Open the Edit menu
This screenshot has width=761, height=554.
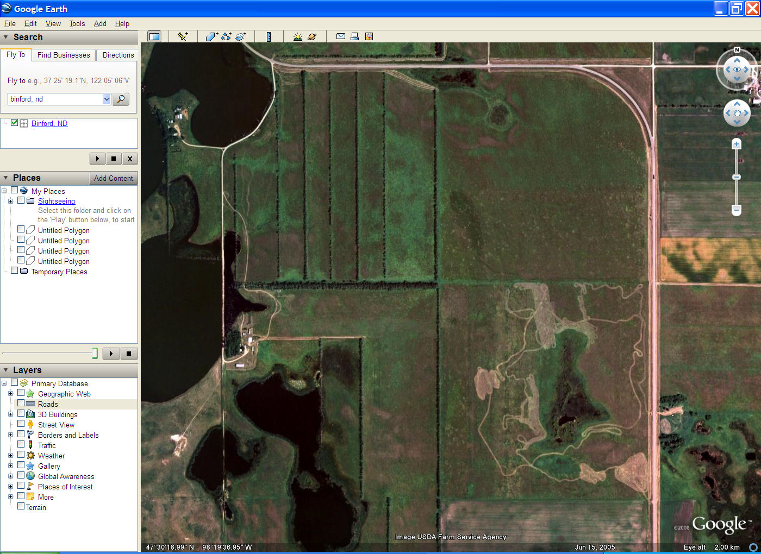point(30,23)
